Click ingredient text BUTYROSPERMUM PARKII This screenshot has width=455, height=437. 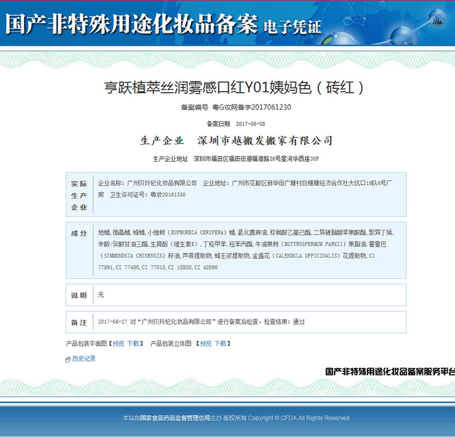pos(314,244)
